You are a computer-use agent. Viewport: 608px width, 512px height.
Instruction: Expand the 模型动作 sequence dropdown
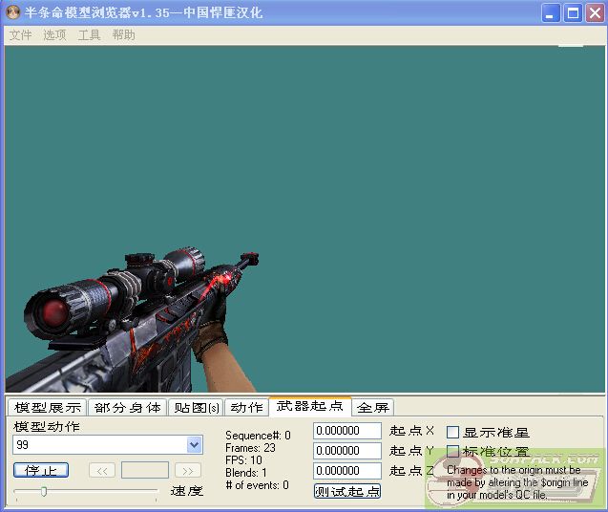pos(194,445)
